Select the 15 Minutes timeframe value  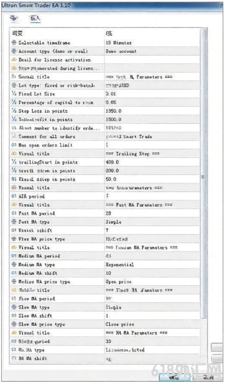(x=119, y=43)
